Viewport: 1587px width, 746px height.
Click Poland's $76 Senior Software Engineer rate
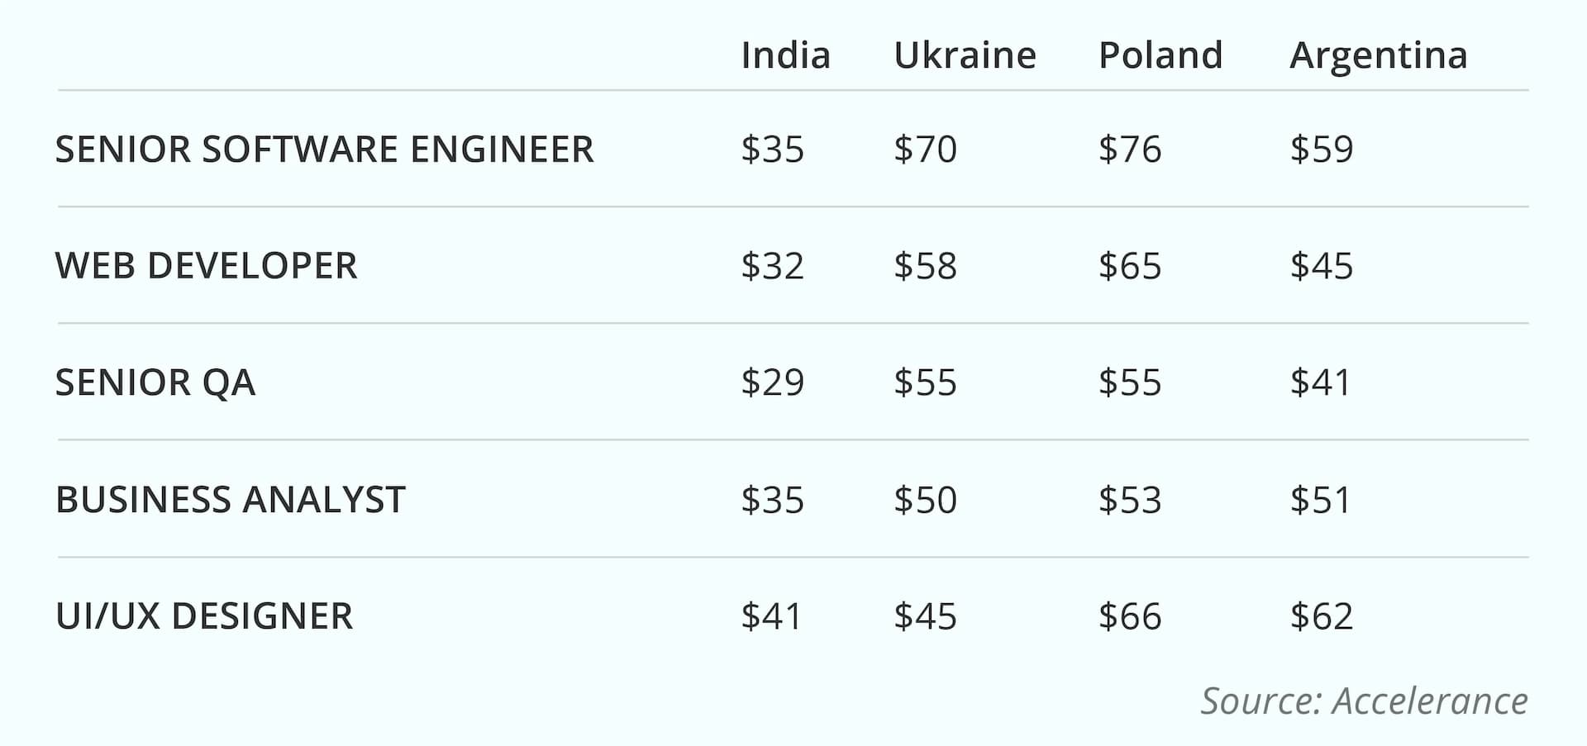(x=1130, y=150)
